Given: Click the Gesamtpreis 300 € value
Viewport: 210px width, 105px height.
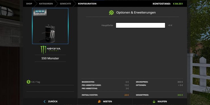Looking at the screenshot, I should click(180, 95).
